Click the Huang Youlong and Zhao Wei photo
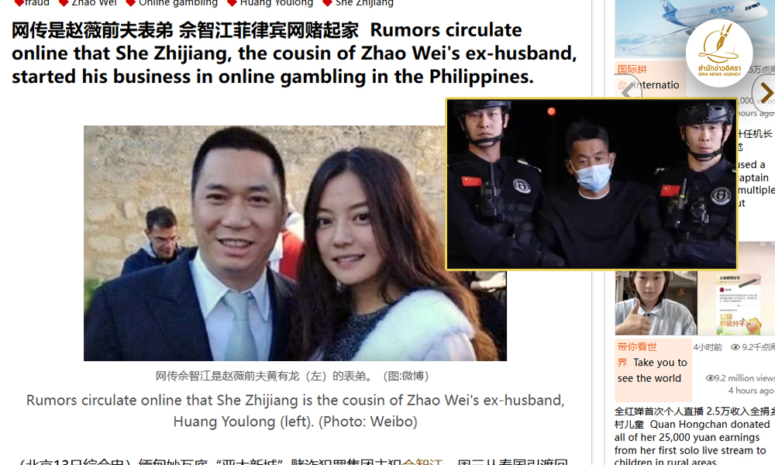This screenshot has height=465, width=775. [x=295, y=243]
